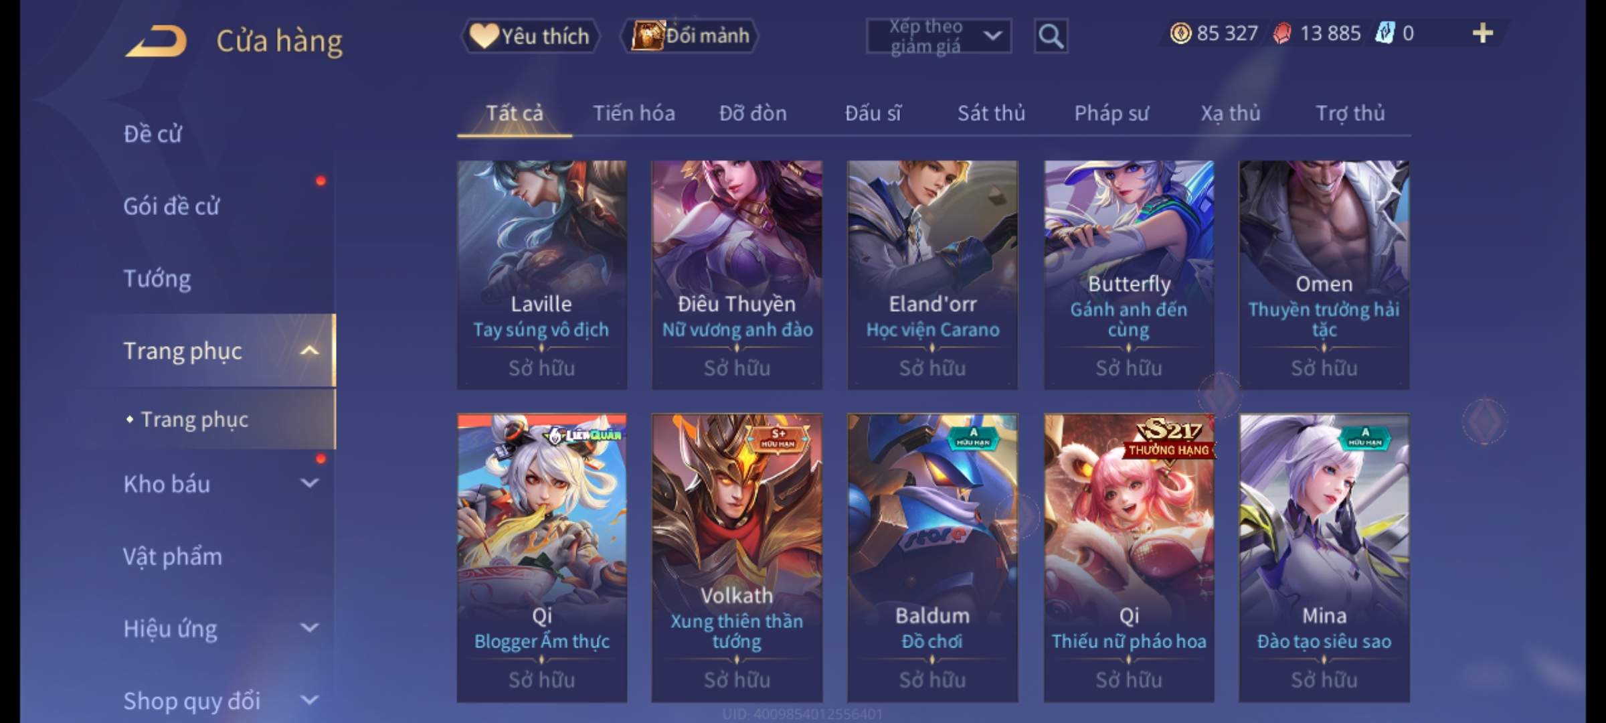1606x723 pixels.
Task: Open Đổi mảnh chest button
Action: coord(690,35)
